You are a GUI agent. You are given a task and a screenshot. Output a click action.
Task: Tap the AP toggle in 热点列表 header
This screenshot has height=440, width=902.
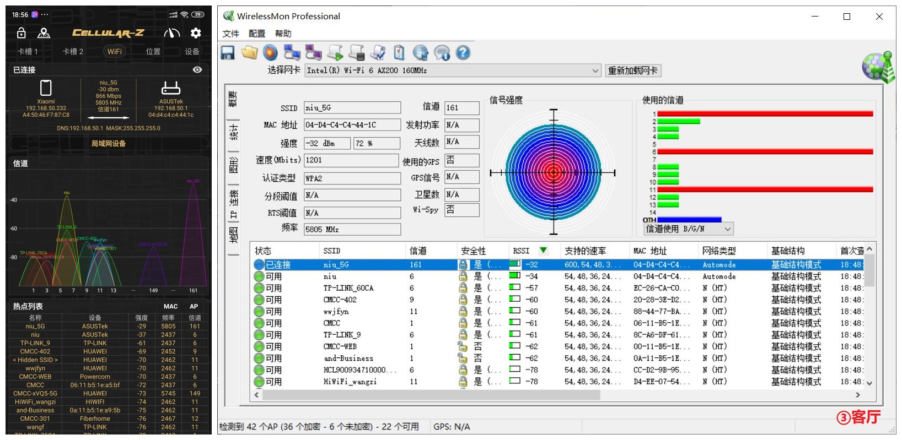(194, 306)
